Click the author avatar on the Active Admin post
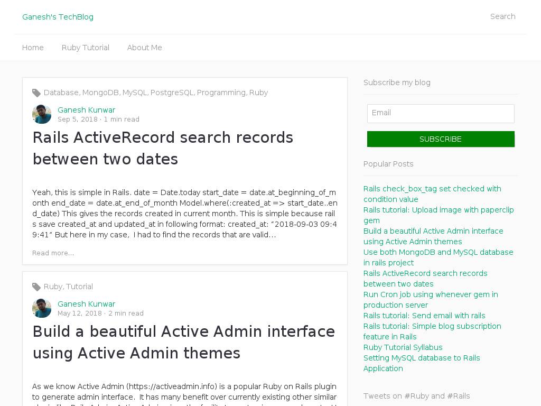Image resolution: width=541 pixels, height=406 pixels. (x=42, y=308)
